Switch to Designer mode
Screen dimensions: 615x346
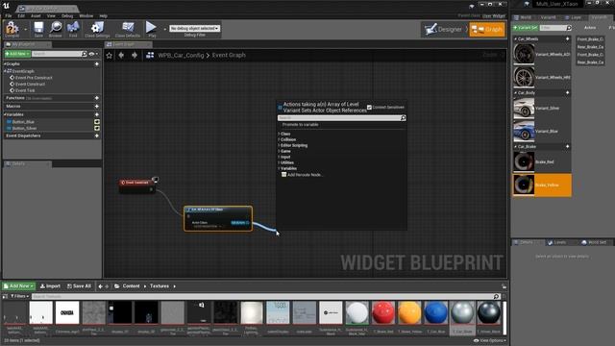point(444,30)
